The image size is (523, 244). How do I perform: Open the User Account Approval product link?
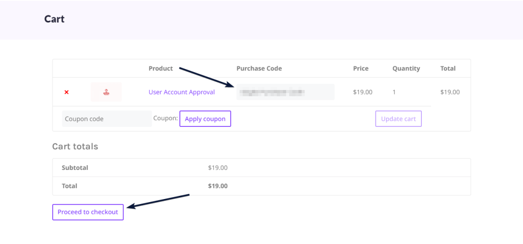coord(181,92)
